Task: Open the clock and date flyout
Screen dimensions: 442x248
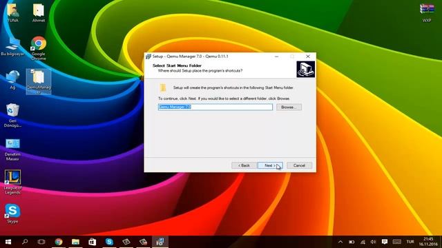Action: point(428,242)
